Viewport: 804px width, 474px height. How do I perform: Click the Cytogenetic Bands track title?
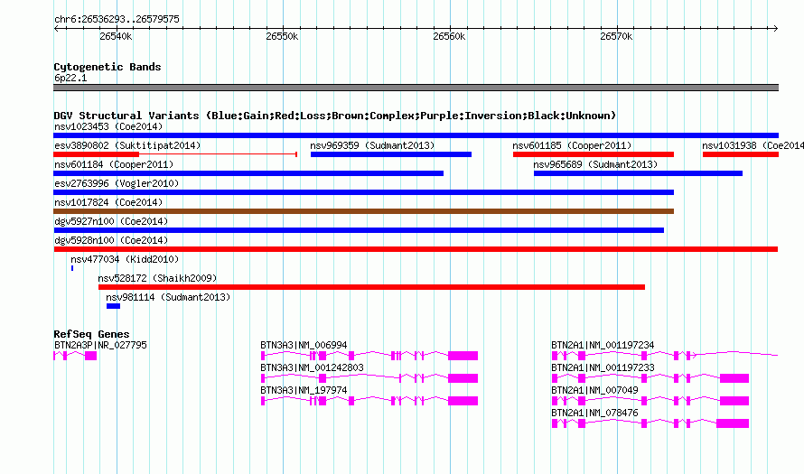click(108, 67)
